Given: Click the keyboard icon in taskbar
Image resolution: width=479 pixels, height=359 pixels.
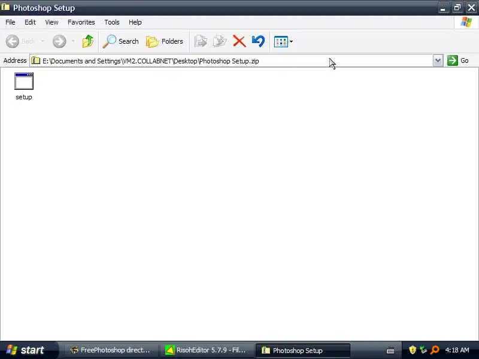Looking at the screenshot, I should [390, 350].
